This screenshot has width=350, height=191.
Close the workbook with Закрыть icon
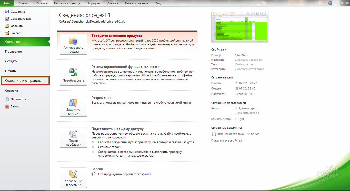pos(7,33)
